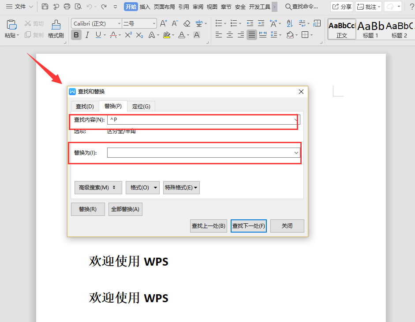Image resolution: width=415 pixels, height=322 pixels.
Task: Click the Undo arrow icon
Action: 89,7
